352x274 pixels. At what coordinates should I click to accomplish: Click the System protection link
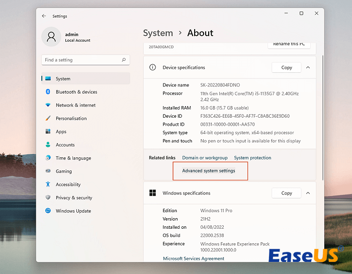coord(252,158)
